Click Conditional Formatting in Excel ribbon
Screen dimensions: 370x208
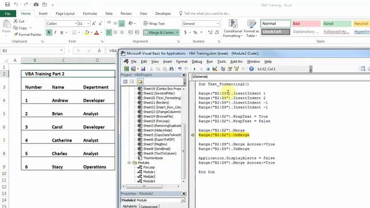click(x=232, y=28)
